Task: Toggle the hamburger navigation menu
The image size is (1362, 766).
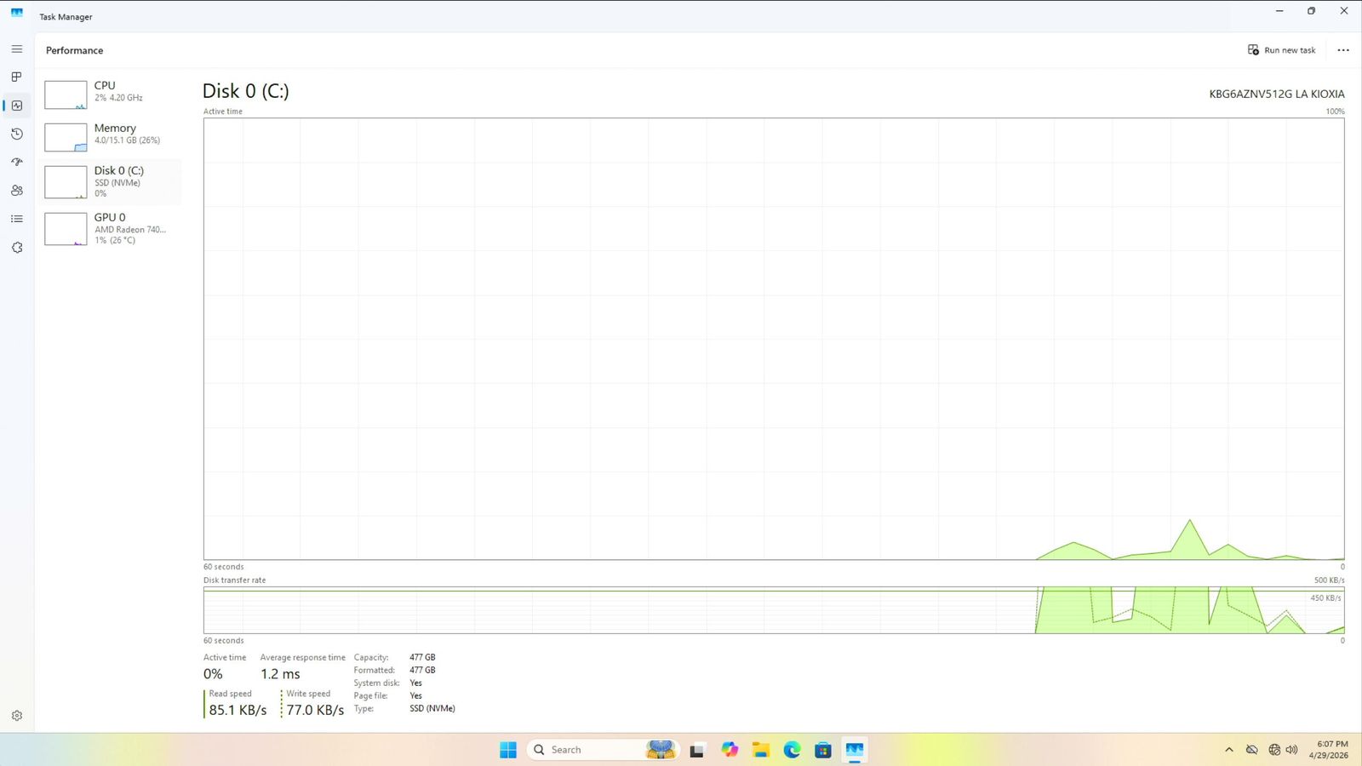Action: click(x=17, y=49)
